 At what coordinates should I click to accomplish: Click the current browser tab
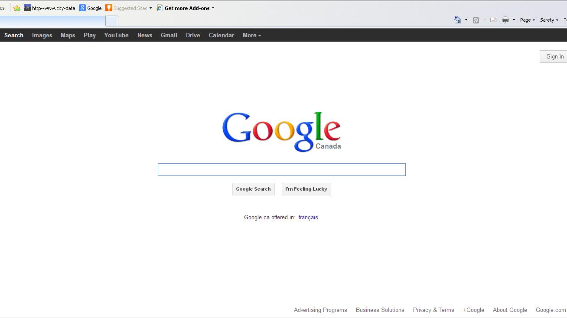coord(52,21)
